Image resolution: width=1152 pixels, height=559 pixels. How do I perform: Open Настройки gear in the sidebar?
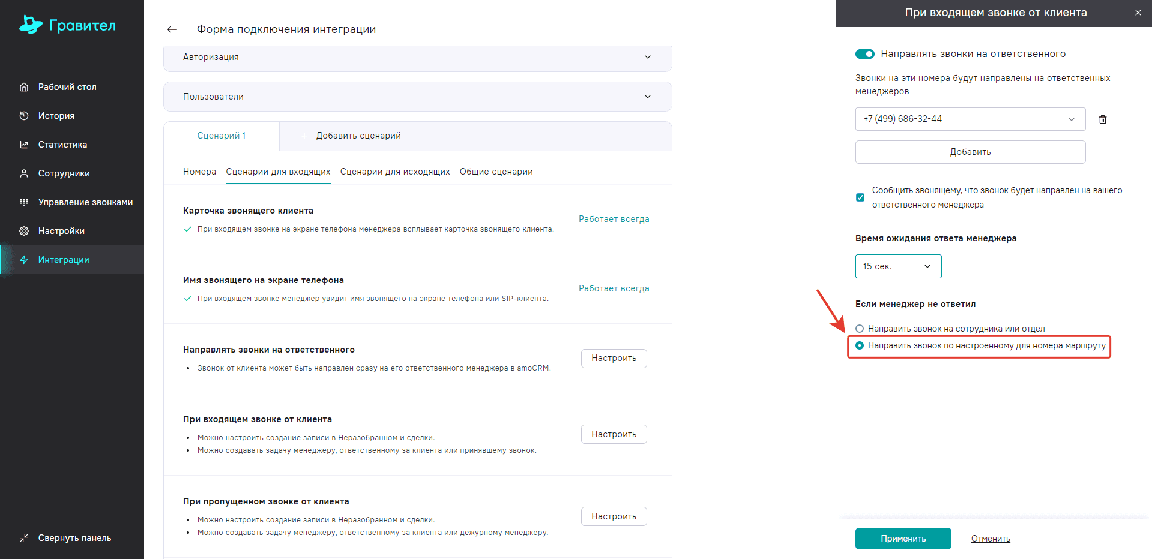click(24, 231)
